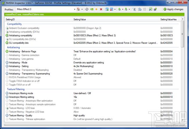189x129 pixels.
Task: Click gear icon of Antialiasing - Behavior Flags
Action: pos(7,51)
